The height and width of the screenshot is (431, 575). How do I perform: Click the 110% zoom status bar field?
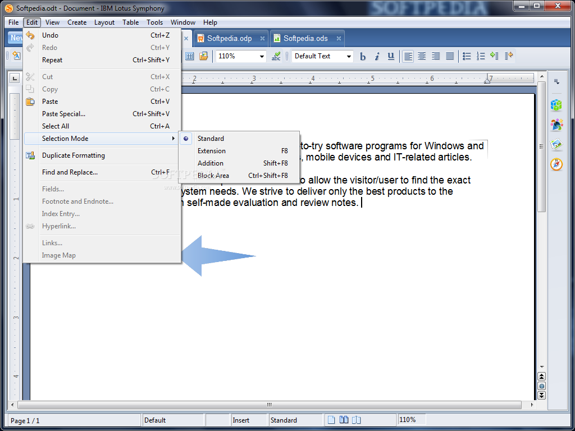pyautogui.click(x=412, y=420)
